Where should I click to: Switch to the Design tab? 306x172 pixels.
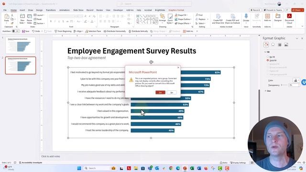pos(39,10)
